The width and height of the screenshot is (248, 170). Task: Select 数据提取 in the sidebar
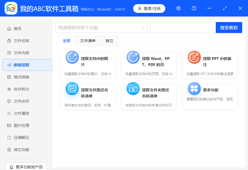[27, 65]
